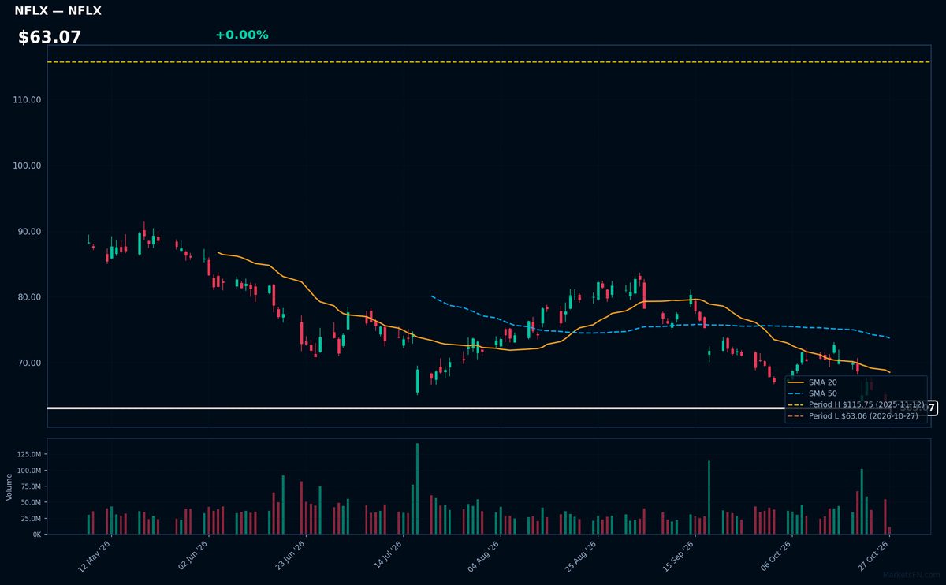Select the 27 Oct '26 date label
Image resolution: width=946 pixels, height=585 pixels.
[x=873, y=557]
